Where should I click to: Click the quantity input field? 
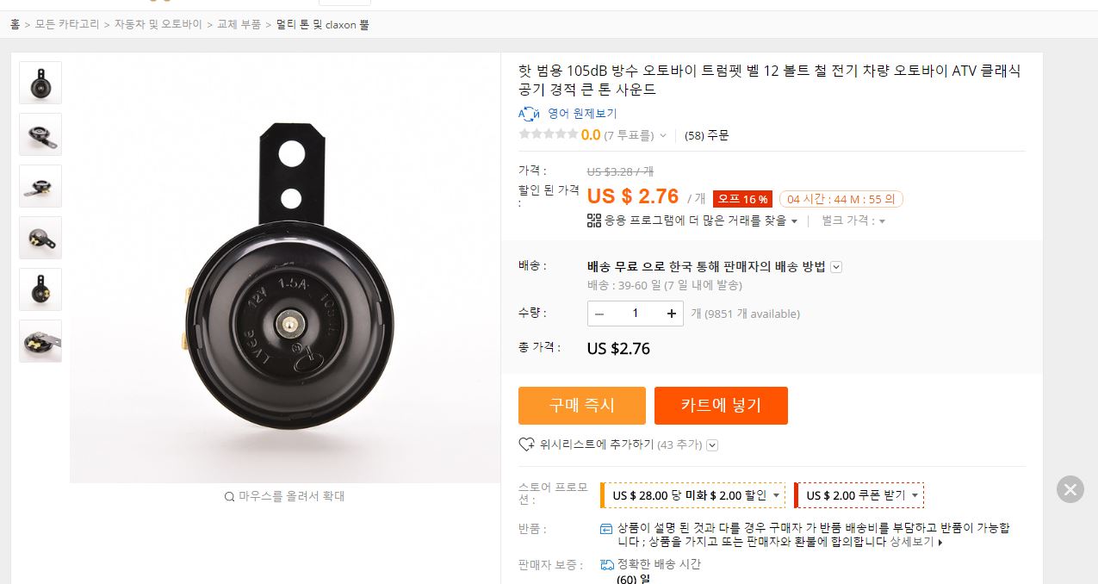(636, 314)
